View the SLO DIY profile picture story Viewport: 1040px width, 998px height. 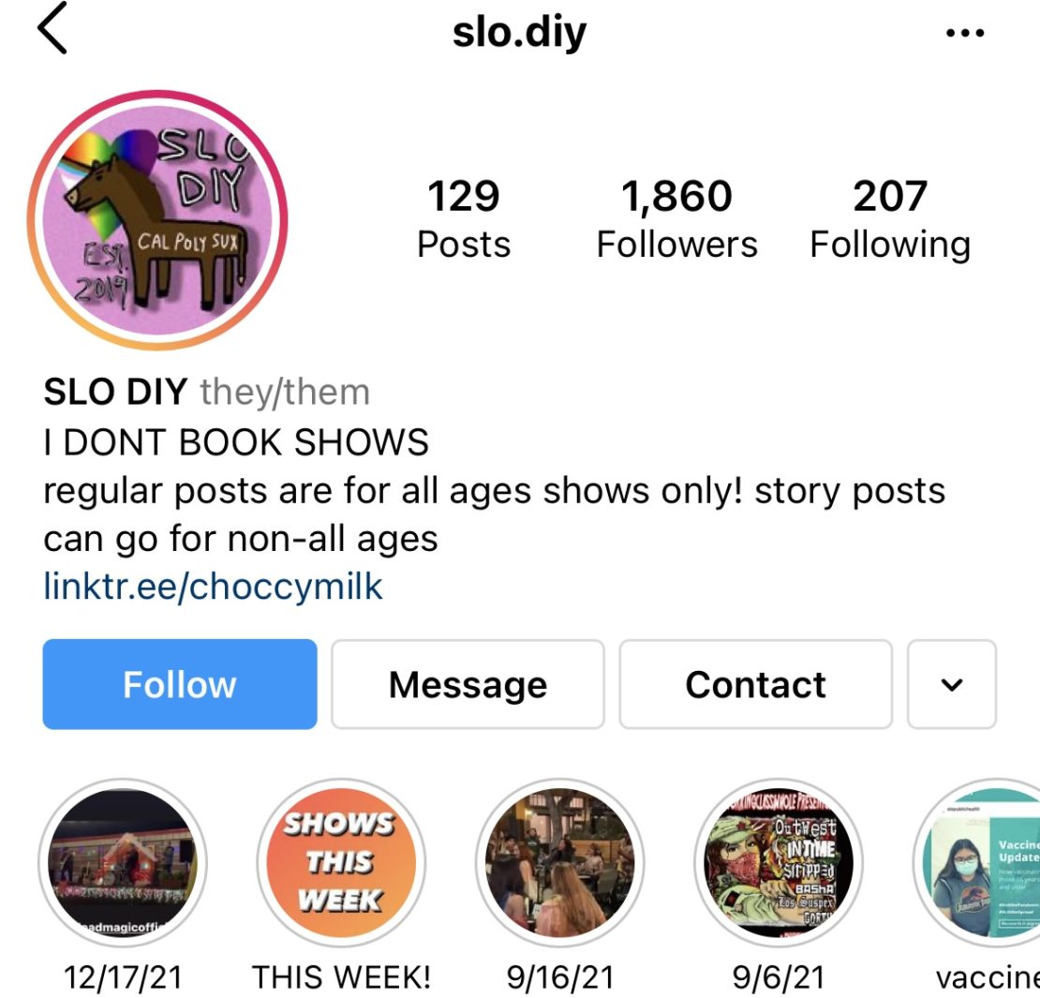(x=157, y=219)
